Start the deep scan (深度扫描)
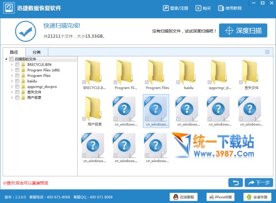Viewport: 276px width, 203px height. pyautogui.click(x=243, y=30)
